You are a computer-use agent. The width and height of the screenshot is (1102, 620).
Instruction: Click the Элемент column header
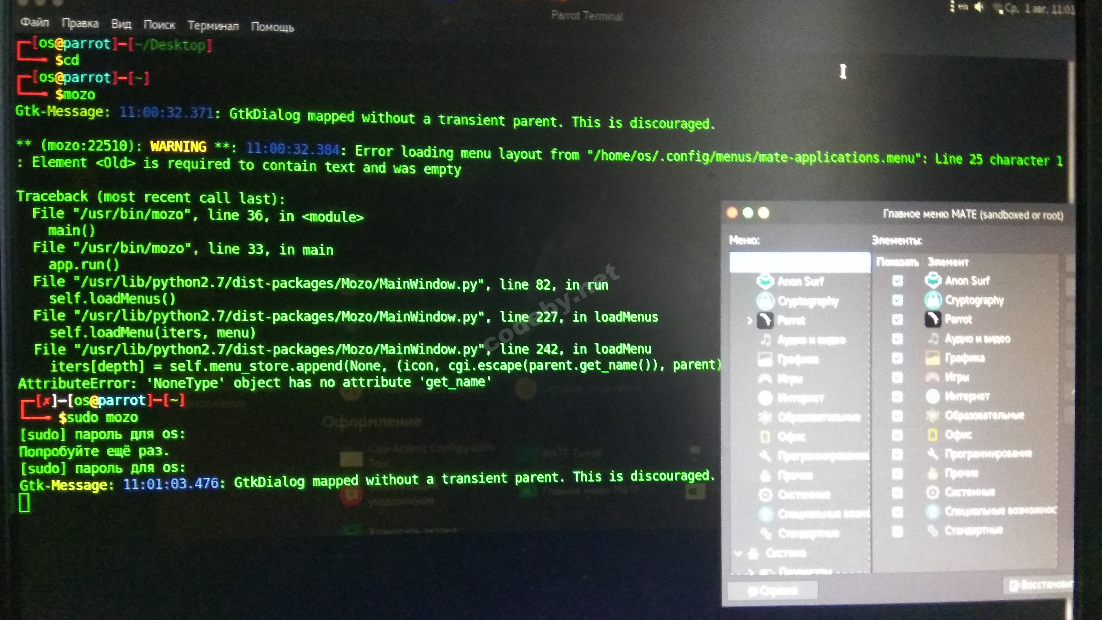point(948,262)
